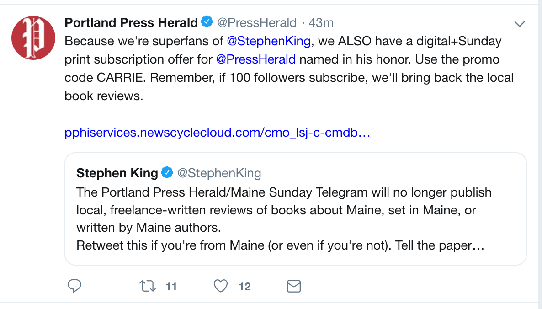The width and height of the screenshot is (542, 309).
Task: Click the retweet count showing 11
Action: [x=171, y=287]
